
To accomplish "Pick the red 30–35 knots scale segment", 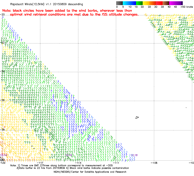I will (159, 3).
